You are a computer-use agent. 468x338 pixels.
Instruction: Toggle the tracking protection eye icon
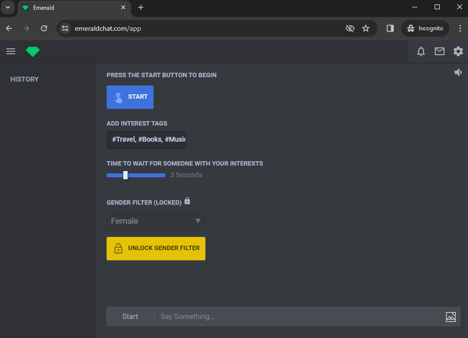point(350,28)
